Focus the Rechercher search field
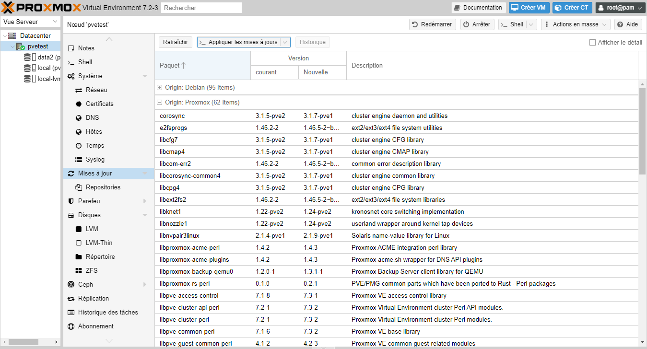Image resolution: width=647 pixels, height=349 pixels. pos(201,8)
